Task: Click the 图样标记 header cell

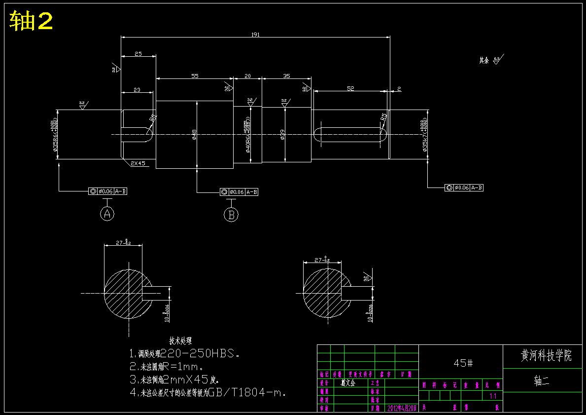Action: pyautogui.click(x=440, y=385)
